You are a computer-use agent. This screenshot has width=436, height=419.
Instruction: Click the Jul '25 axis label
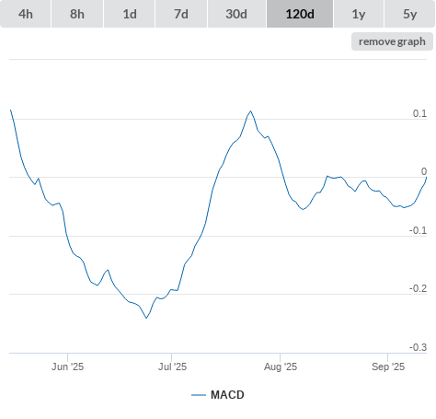point(172,367)
